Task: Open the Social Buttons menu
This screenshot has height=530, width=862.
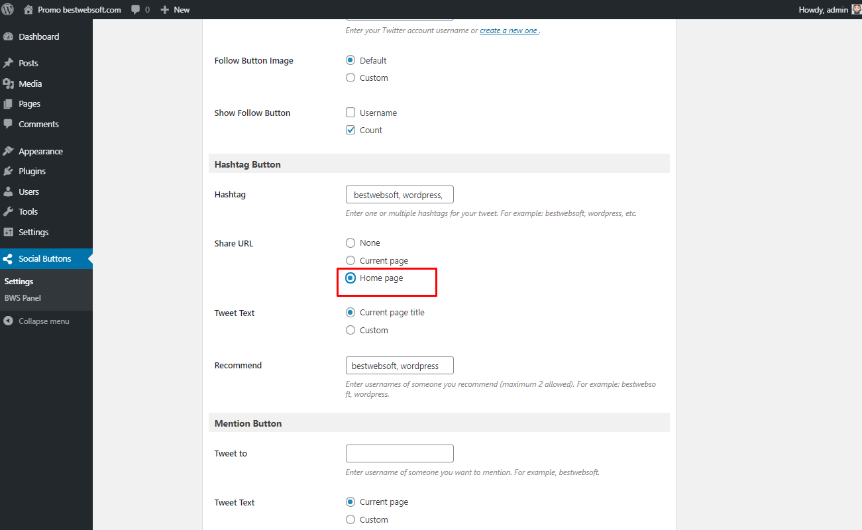Action: coord(46,259)
